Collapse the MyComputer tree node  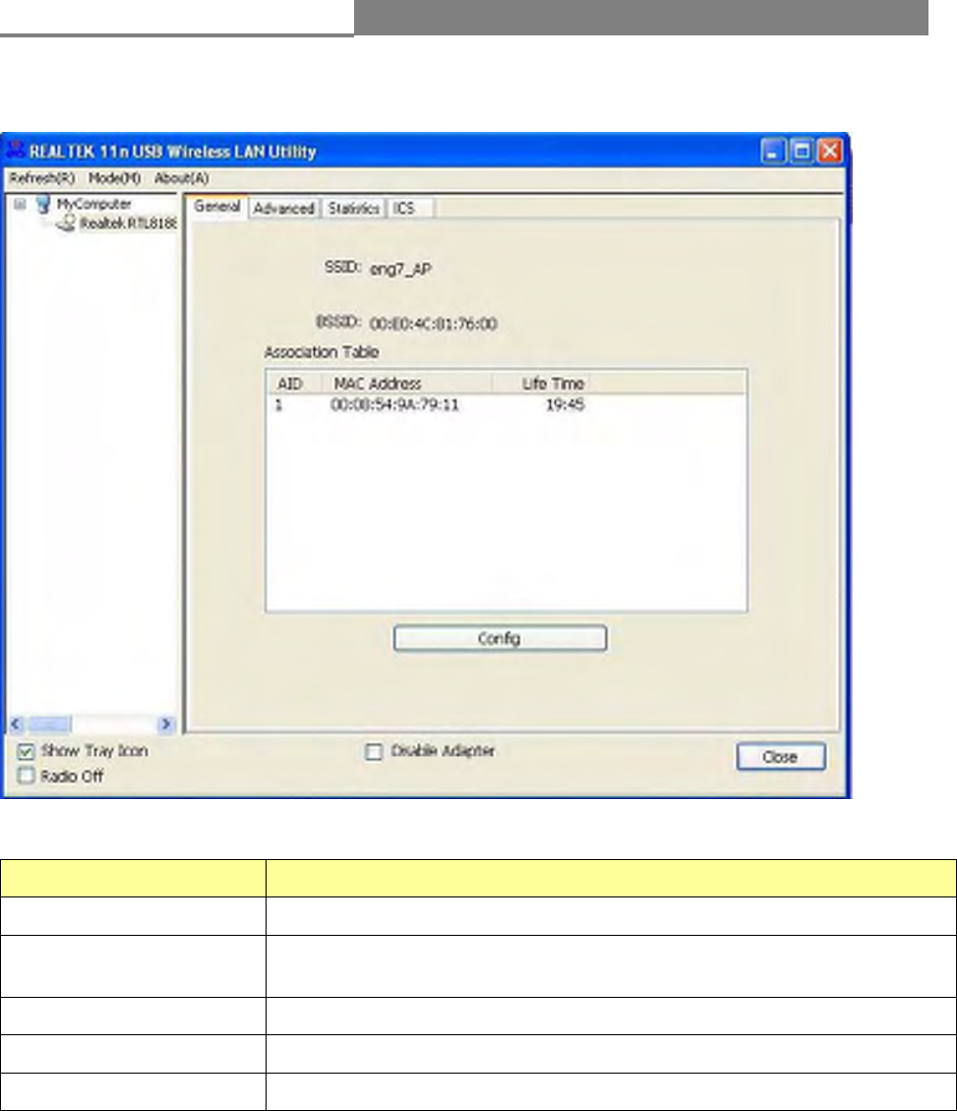[x=20, y=204]
